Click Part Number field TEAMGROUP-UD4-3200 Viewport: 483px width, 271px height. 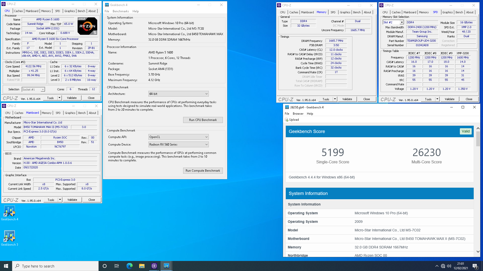coord(422,41)
